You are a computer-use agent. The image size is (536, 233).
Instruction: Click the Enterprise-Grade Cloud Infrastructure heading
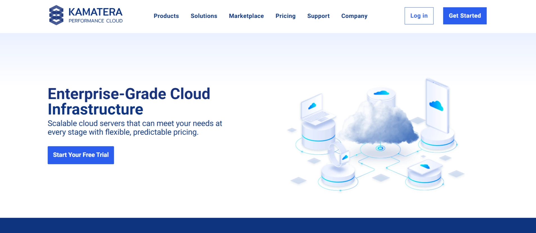click(129, 101)
